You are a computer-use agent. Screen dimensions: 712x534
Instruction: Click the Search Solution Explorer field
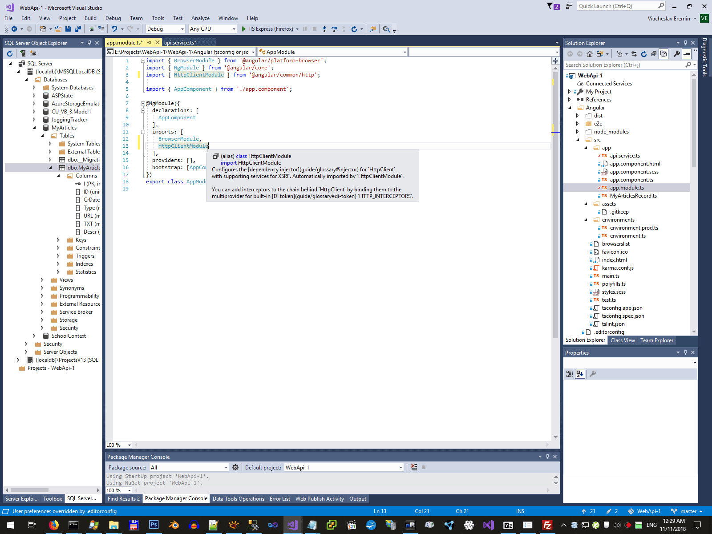click(x=624, y=65)
